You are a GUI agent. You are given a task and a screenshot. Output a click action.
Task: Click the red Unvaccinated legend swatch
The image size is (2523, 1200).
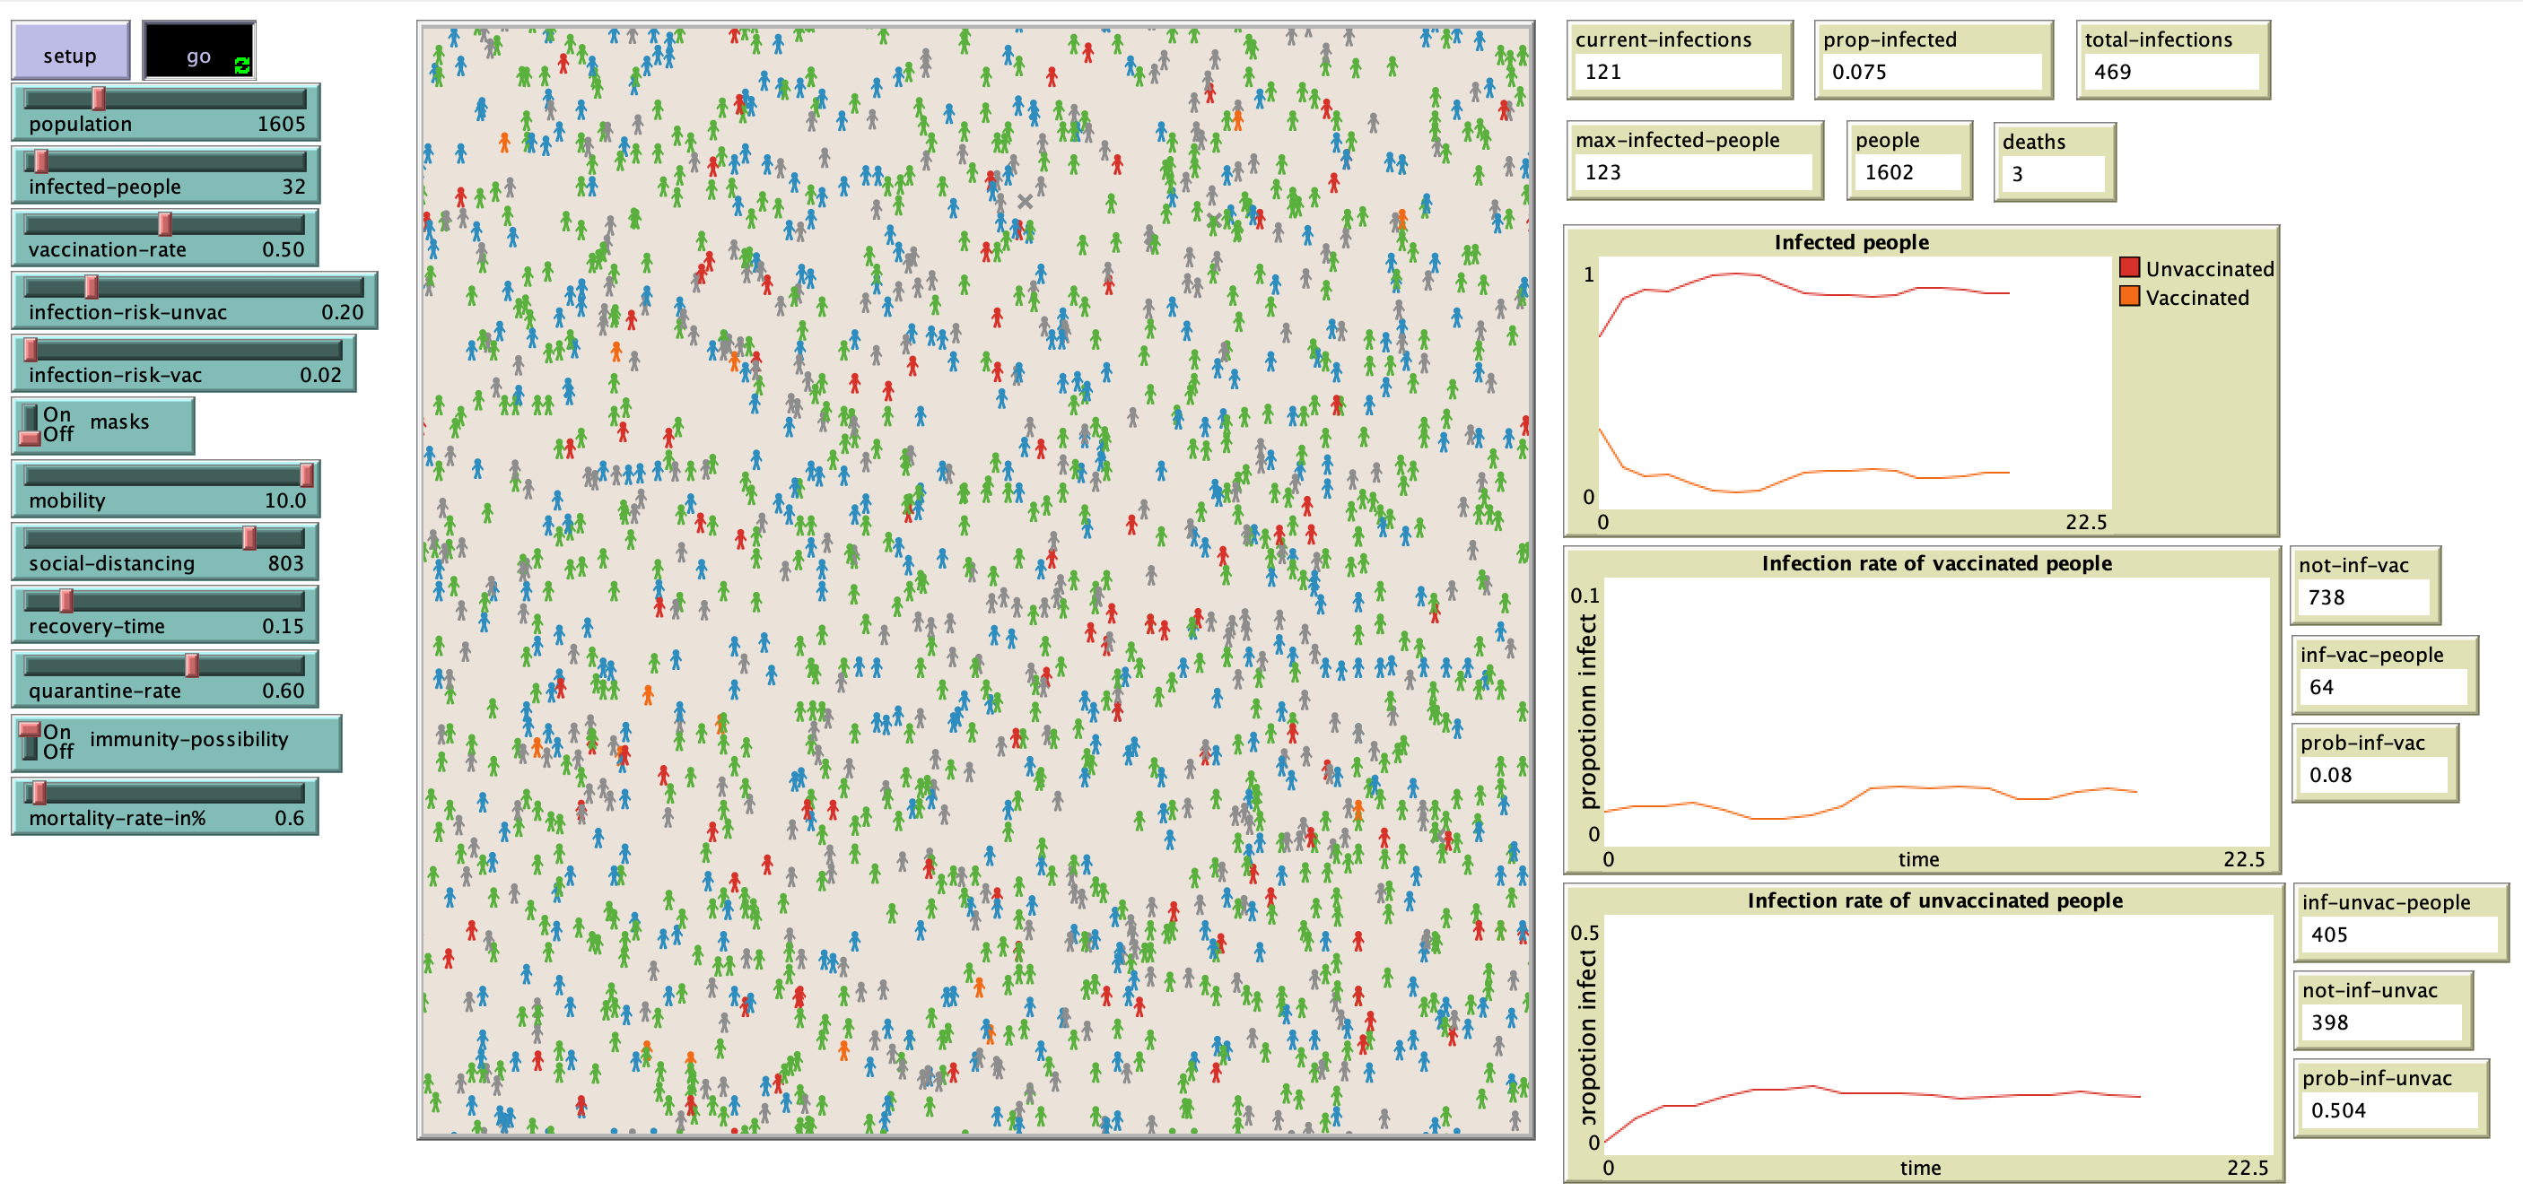coord(2128,267)
